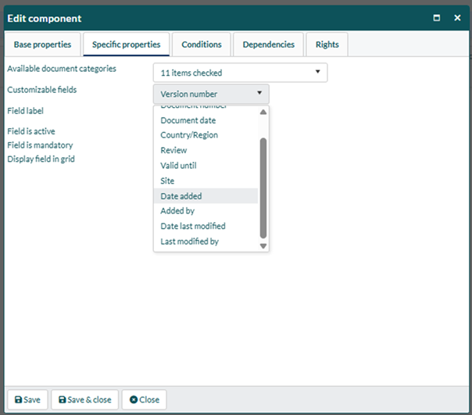Choose Document date from the list

[x=206, y=120]
